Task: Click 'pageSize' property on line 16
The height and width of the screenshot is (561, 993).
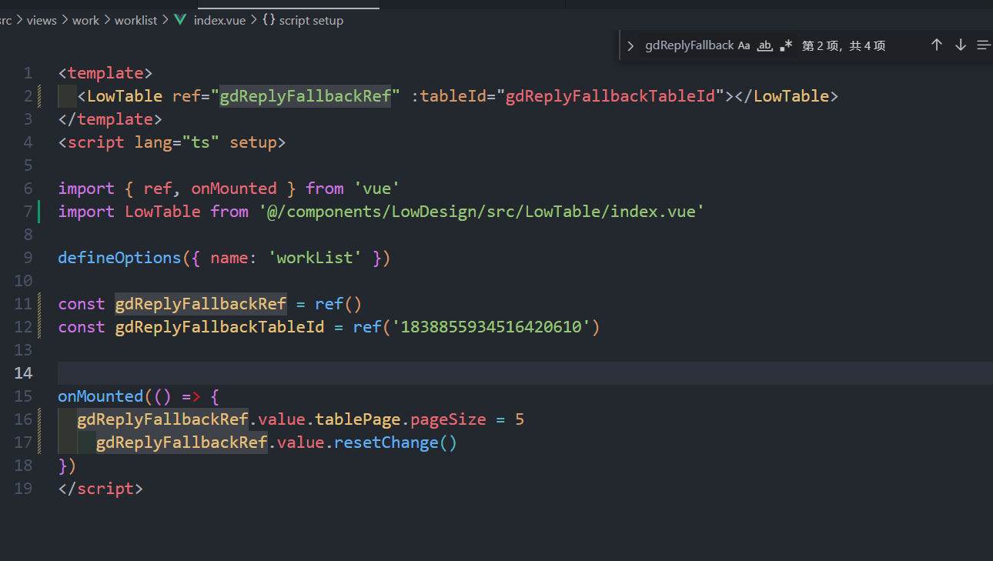Action: click(x=448, y=419)
